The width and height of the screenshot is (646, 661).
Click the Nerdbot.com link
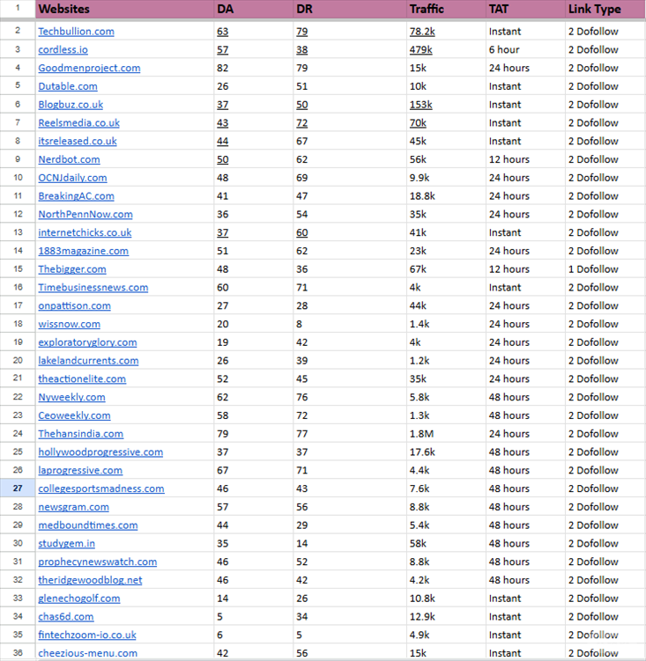pos(69,159)
